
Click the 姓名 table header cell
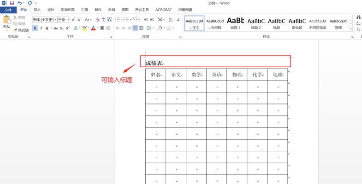(155, 75)
